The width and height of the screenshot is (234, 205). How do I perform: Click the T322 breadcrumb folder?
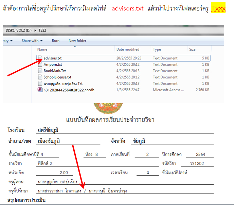(42, 30)
